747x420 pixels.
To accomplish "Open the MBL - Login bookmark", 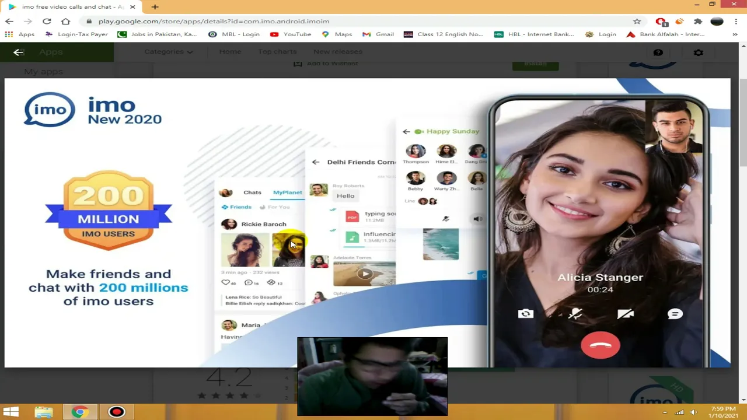I will click(x=234, y=34).
